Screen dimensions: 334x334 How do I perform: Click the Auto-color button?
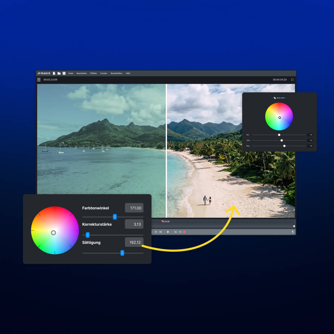tap(279, 98)
